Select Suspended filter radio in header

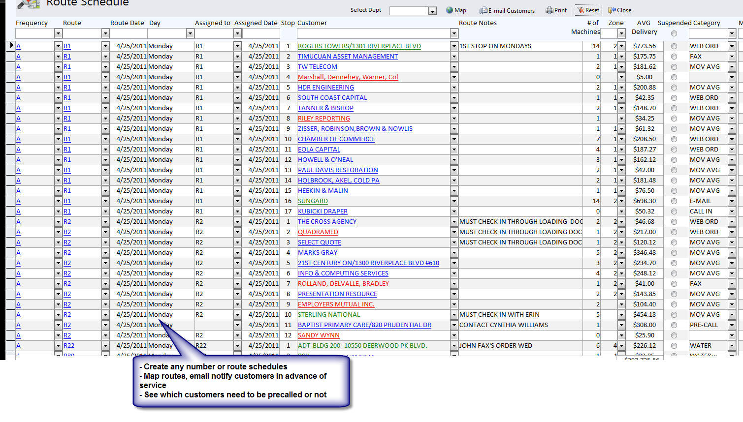674,33
